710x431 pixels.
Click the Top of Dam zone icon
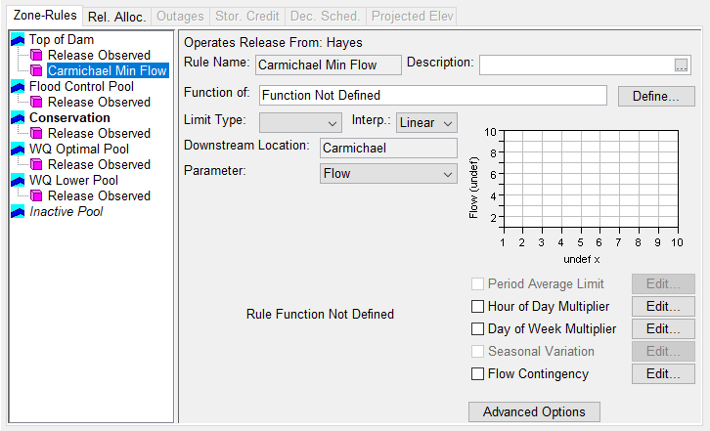click(x=18, y=40)
